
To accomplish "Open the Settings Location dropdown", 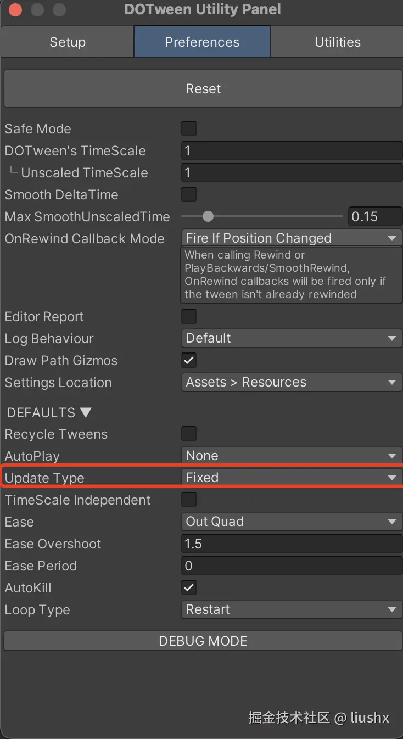I will point(291,382).
